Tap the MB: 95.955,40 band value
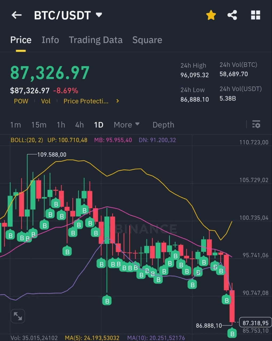 (x=113, y=140)
